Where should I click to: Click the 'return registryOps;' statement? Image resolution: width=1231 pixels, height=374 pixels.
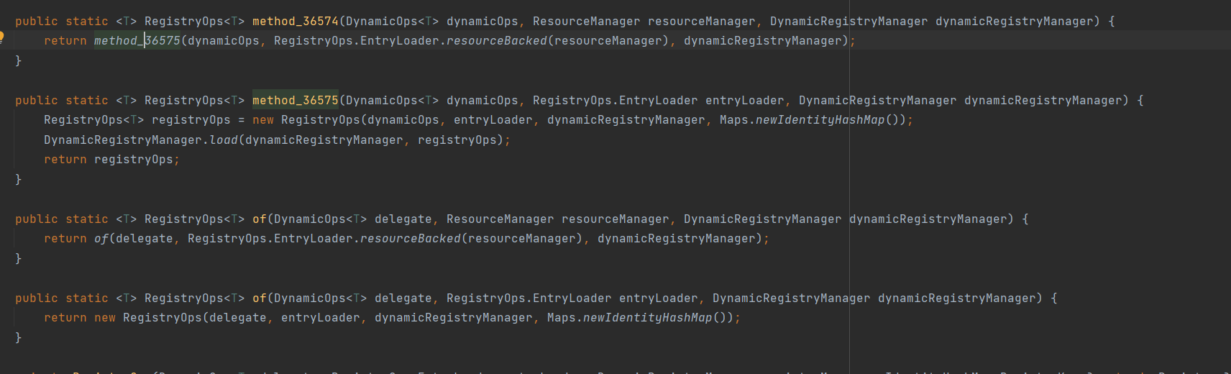(x=112, y=160)
